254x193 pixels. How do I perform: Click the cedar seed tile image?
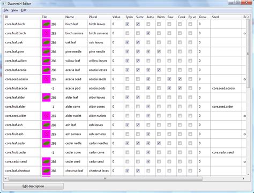46,161
